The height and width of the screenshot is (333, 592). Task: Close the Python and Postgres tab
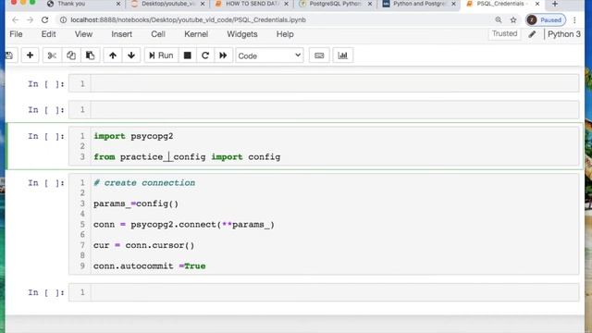click(x=453, y=4)
